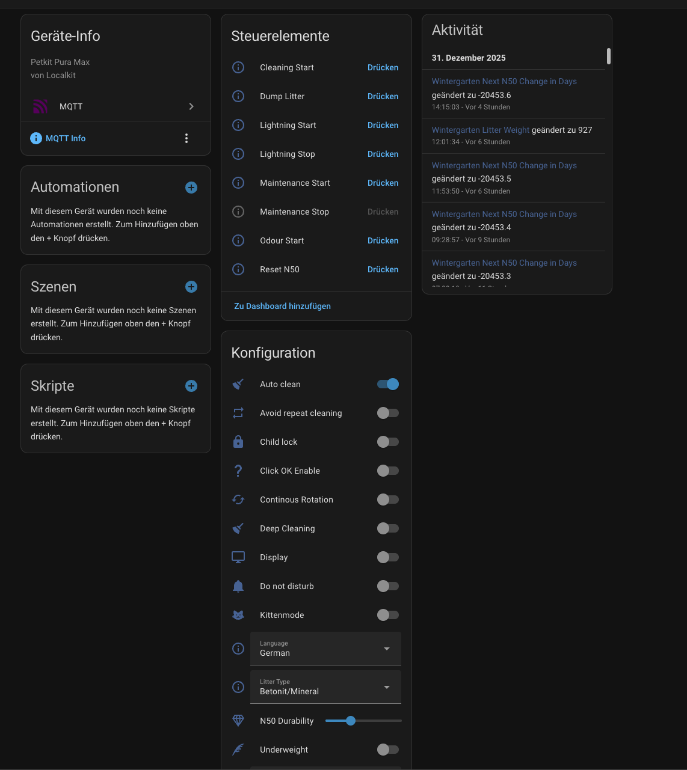
Task: Click the info icon beside Cleaning Start
Action: [238, 67]
